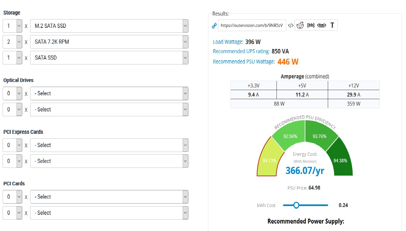Open the M.2 SATA SSD storage type dropdown
Image resolution: width=406 pixels, height=231 pixels.
[109, 26]
